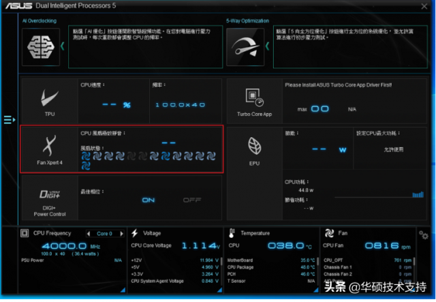Click the +12V voltage row
This screenshot has height=302, width=436.
[x=174, y=260]
